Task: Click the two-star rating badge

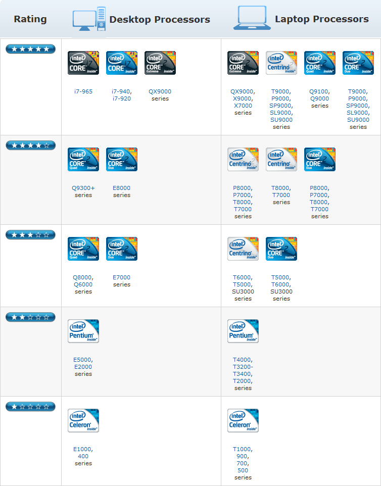Action: click(30, 317)
